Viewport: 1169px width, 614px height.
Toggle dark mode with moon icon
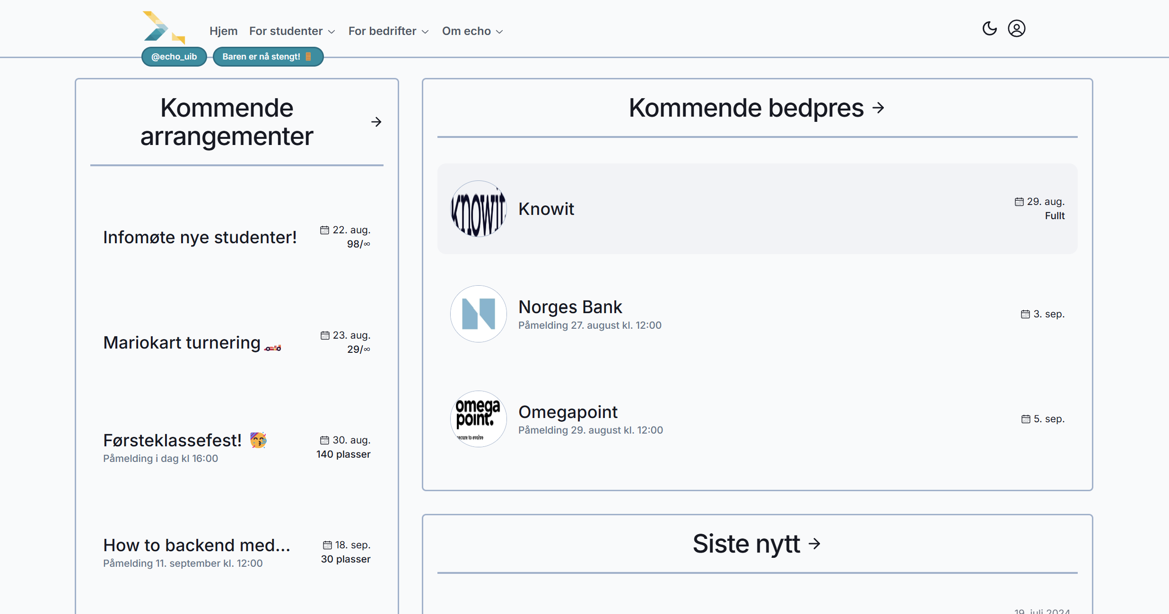point(989,29)
